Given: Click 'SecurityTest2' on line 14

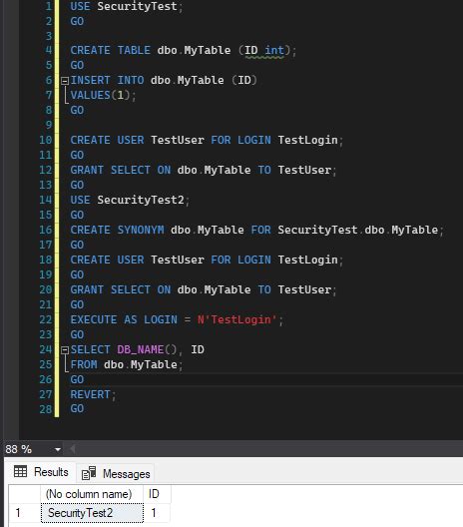Looking at the screenshot, I should click(x=141, y=200).
